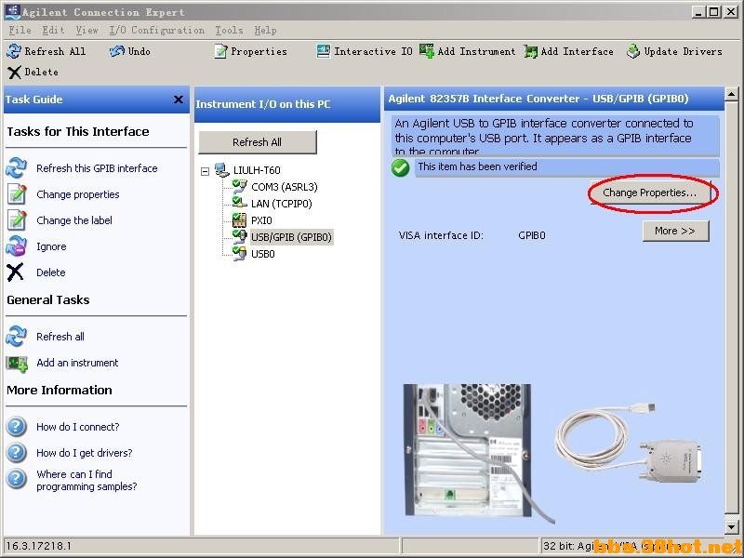
Task: Click the help icon beside How do I connect?
Action: click(16, 427)
